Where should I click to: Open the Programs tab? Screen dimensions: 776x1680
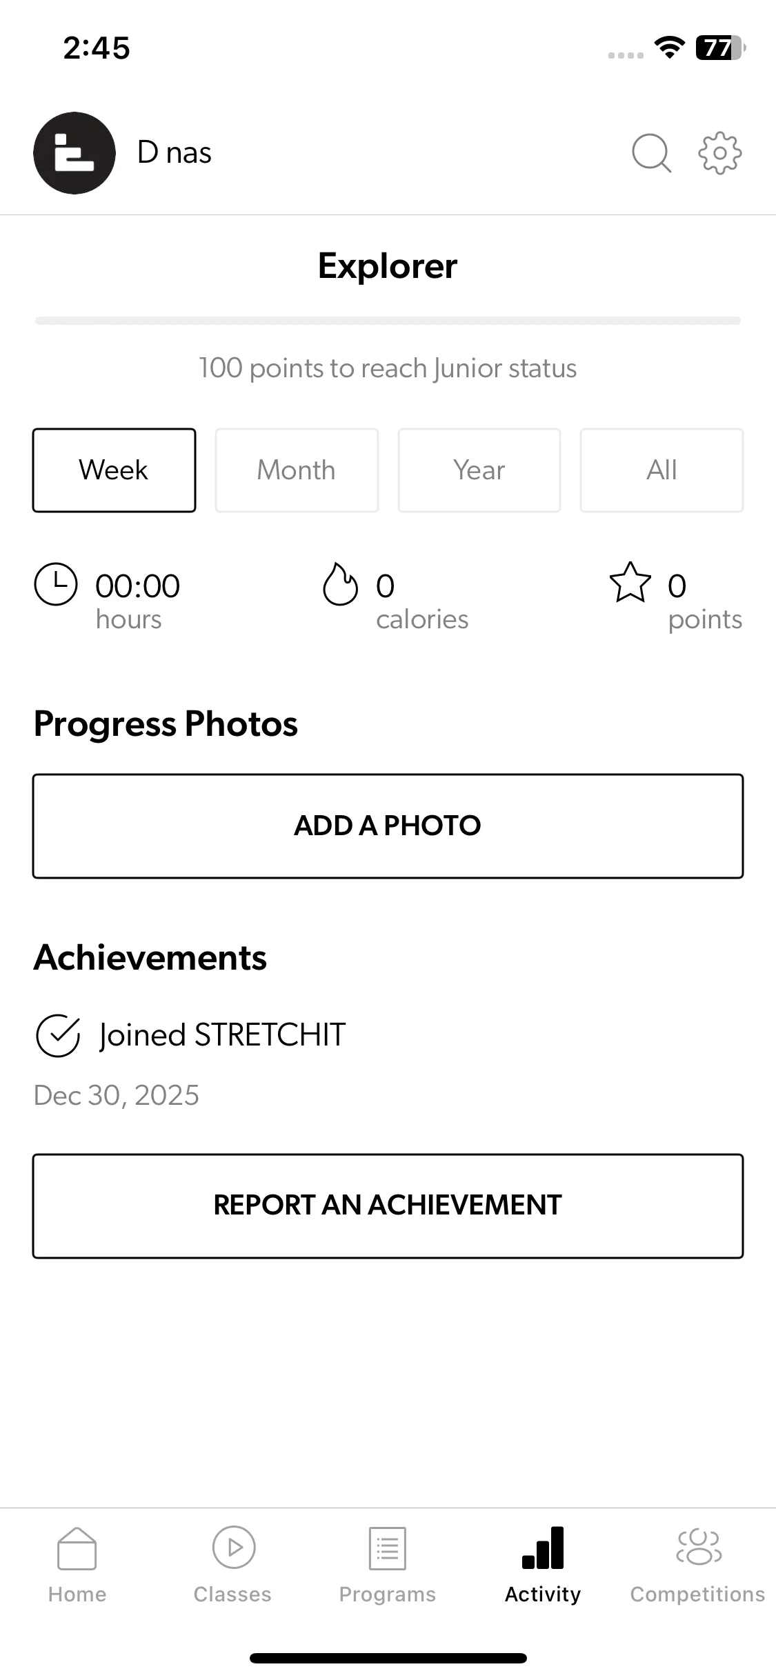pyautogui.click(x=388, y=1564)
